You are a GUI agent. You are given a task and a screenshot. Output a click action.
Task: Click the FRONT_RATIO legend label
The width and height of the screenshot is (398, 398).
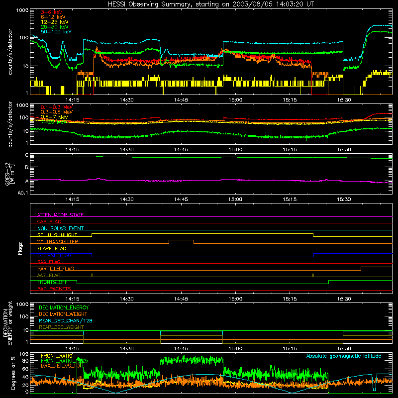tap(57, 356)
